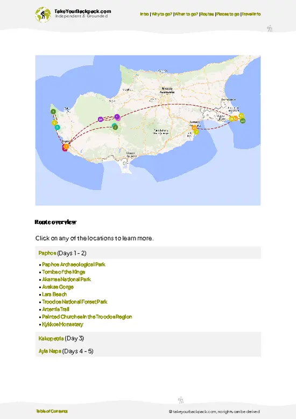296x419 pixels.
Task: Open the Kykkos Monastery link
Action: tap(63, 324)
